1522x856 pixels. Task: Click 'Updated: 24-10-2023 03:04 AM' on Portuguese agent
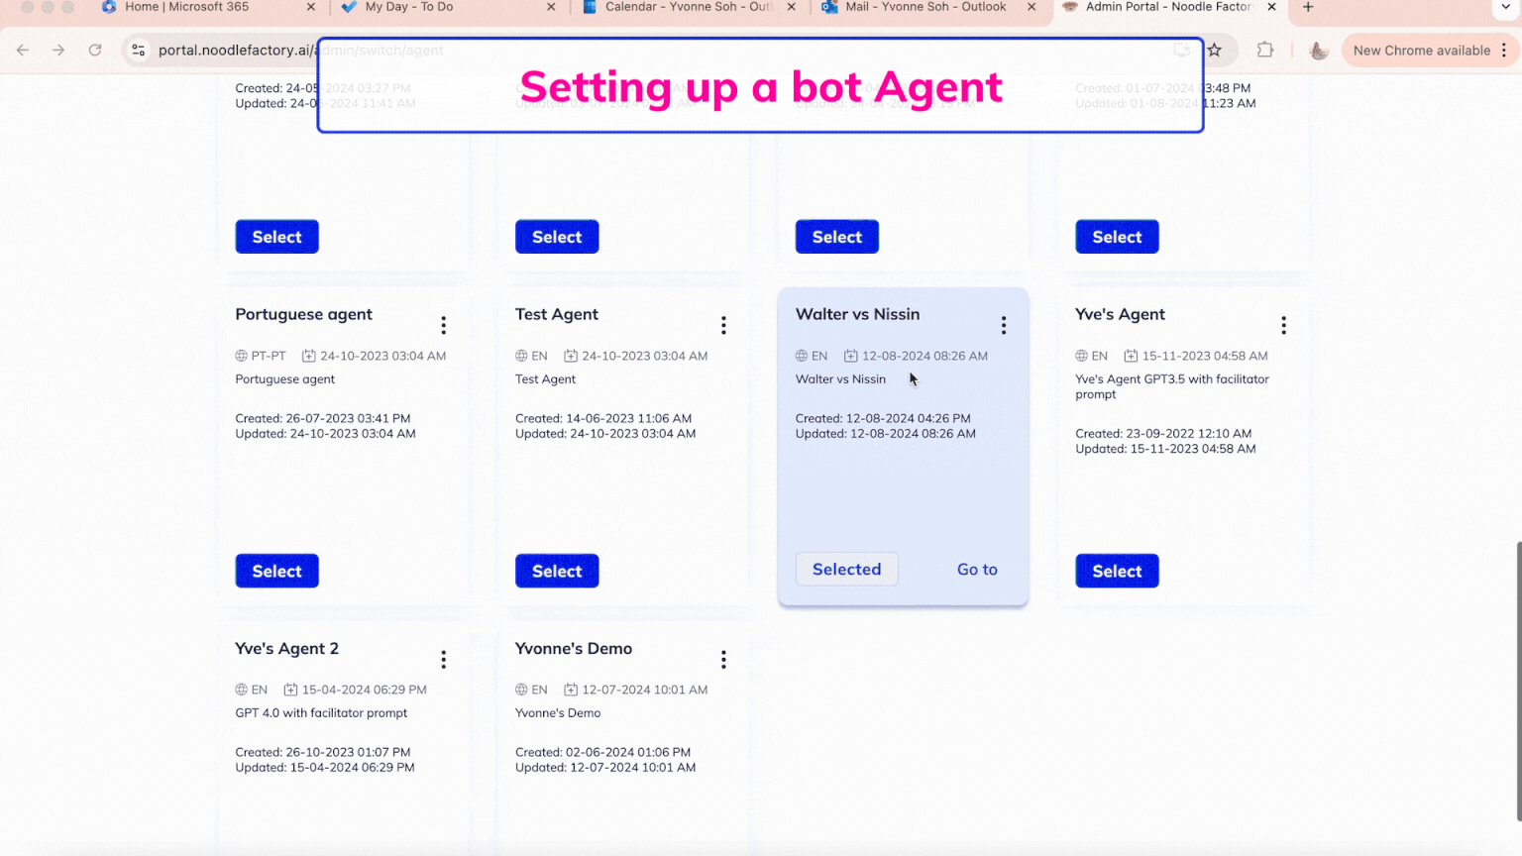[x=325, y=434]
